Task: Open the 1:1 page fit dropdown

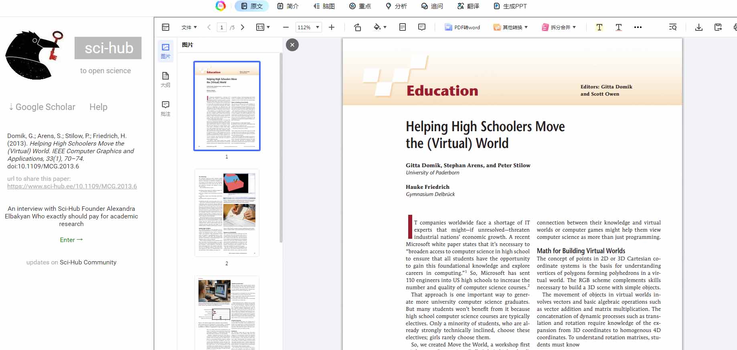Action: click(x=263, y=27)
